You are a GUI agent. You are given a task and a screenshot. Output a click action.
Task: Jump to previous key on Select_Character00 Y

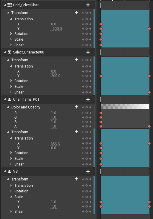[x=83, y=76]
